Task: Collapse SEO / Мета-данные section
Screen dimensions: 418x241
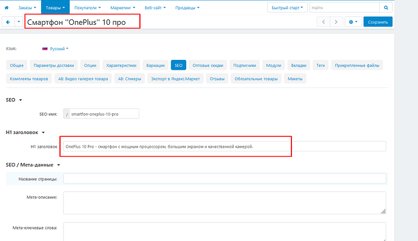Action: [x=33, y=165]
